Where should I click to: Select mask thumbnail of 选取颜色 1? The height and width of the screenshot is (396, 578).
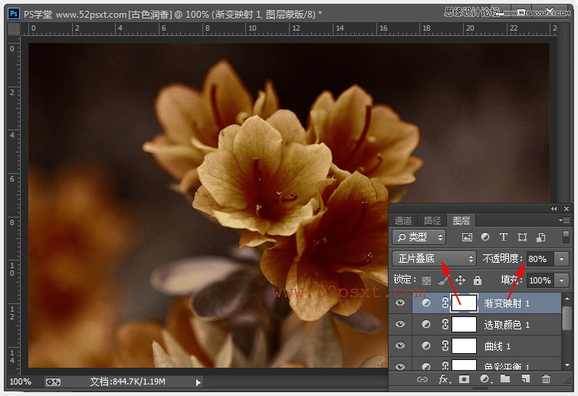(464, 324)
